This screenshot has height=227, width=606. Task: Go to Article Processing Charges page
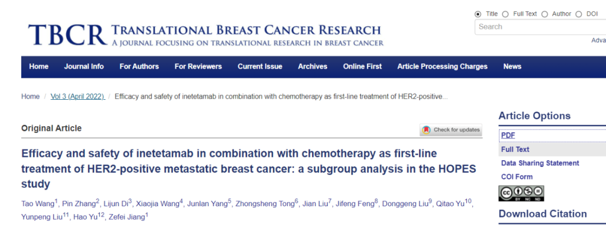442,66
